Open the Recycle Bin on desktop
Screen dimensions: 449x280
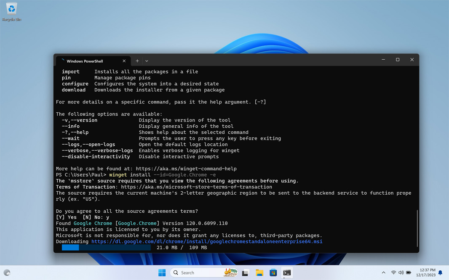[x=11, y=11]
